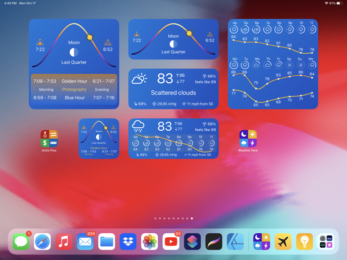This screenshot has height=260, width=347.
Task: Tap the "Scattered clouds" text
Action: tap(173, 93)
